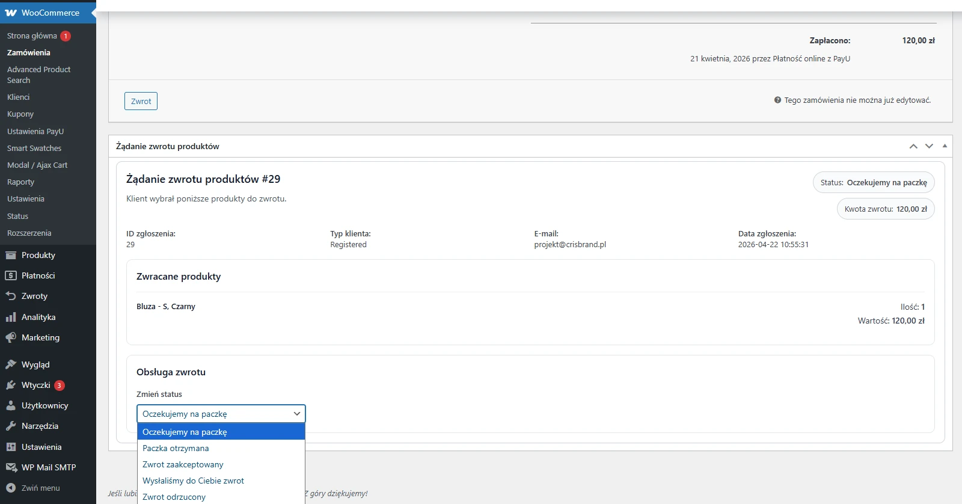Click the help icon beside edit notice
This screenshot has height=504, width=962.
[777, 100]
